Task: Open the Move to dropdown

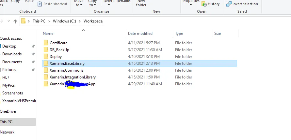Action: [78, 3]
